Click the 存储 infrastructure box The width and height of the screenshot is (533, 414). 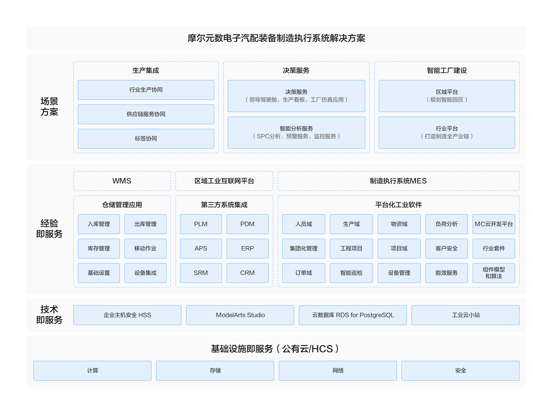pyautogui.click(x=215, y=371)
